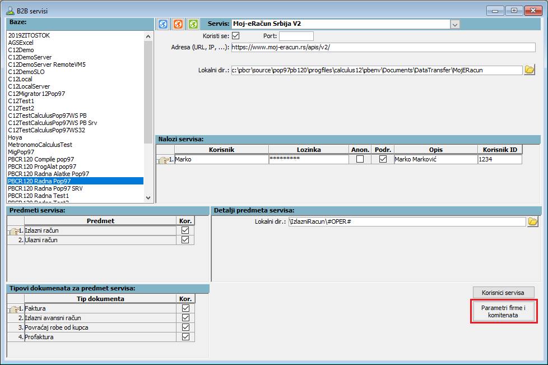Browse folder for service Lokalni dir.
Image resolution: width=548 pixels, height=365 pixels.
coord(530,70)
